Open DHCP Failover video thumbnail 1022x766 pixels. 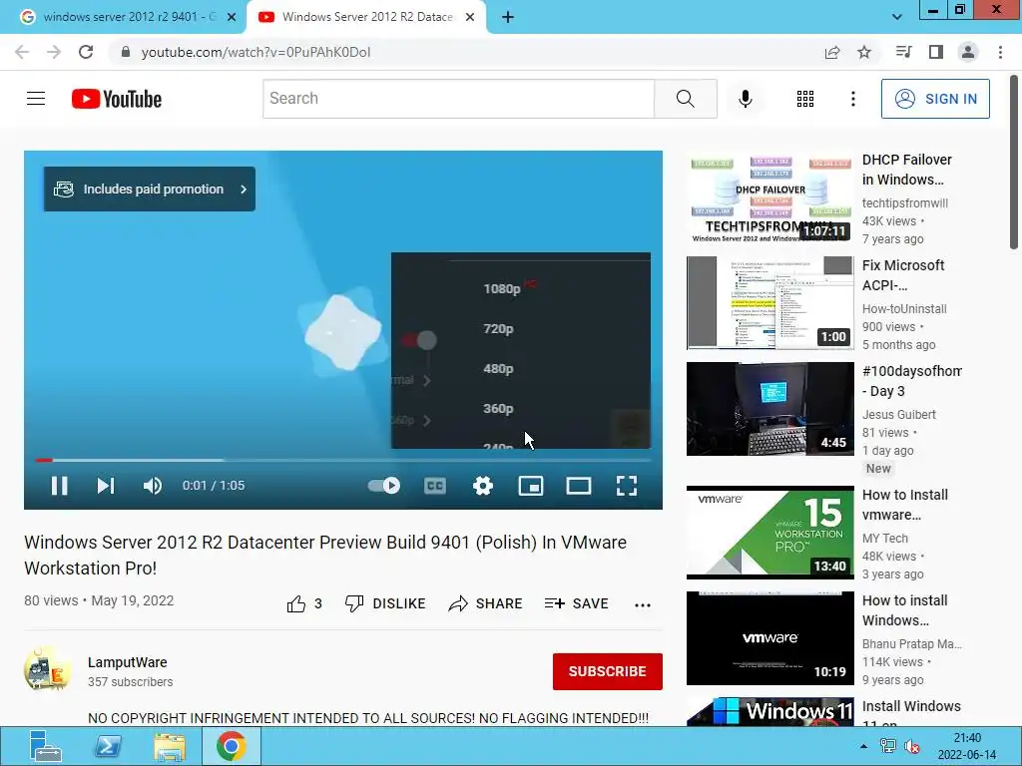(x=769, y=196)
